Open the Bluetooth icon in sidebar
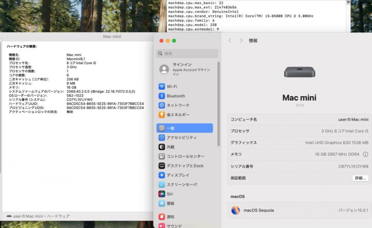The height and width of the screenshot is (228, 372). [x=161, y=96]
